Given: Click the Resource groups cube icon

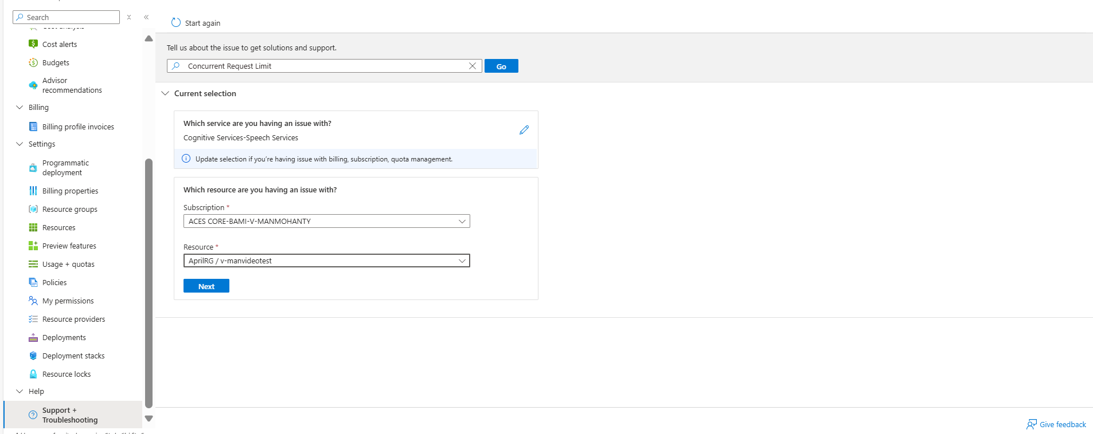Looking at the screenshot, I should click(33, 209).
